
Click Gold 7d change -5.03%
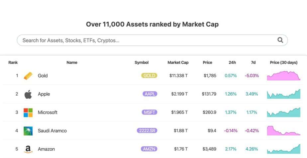252,76
